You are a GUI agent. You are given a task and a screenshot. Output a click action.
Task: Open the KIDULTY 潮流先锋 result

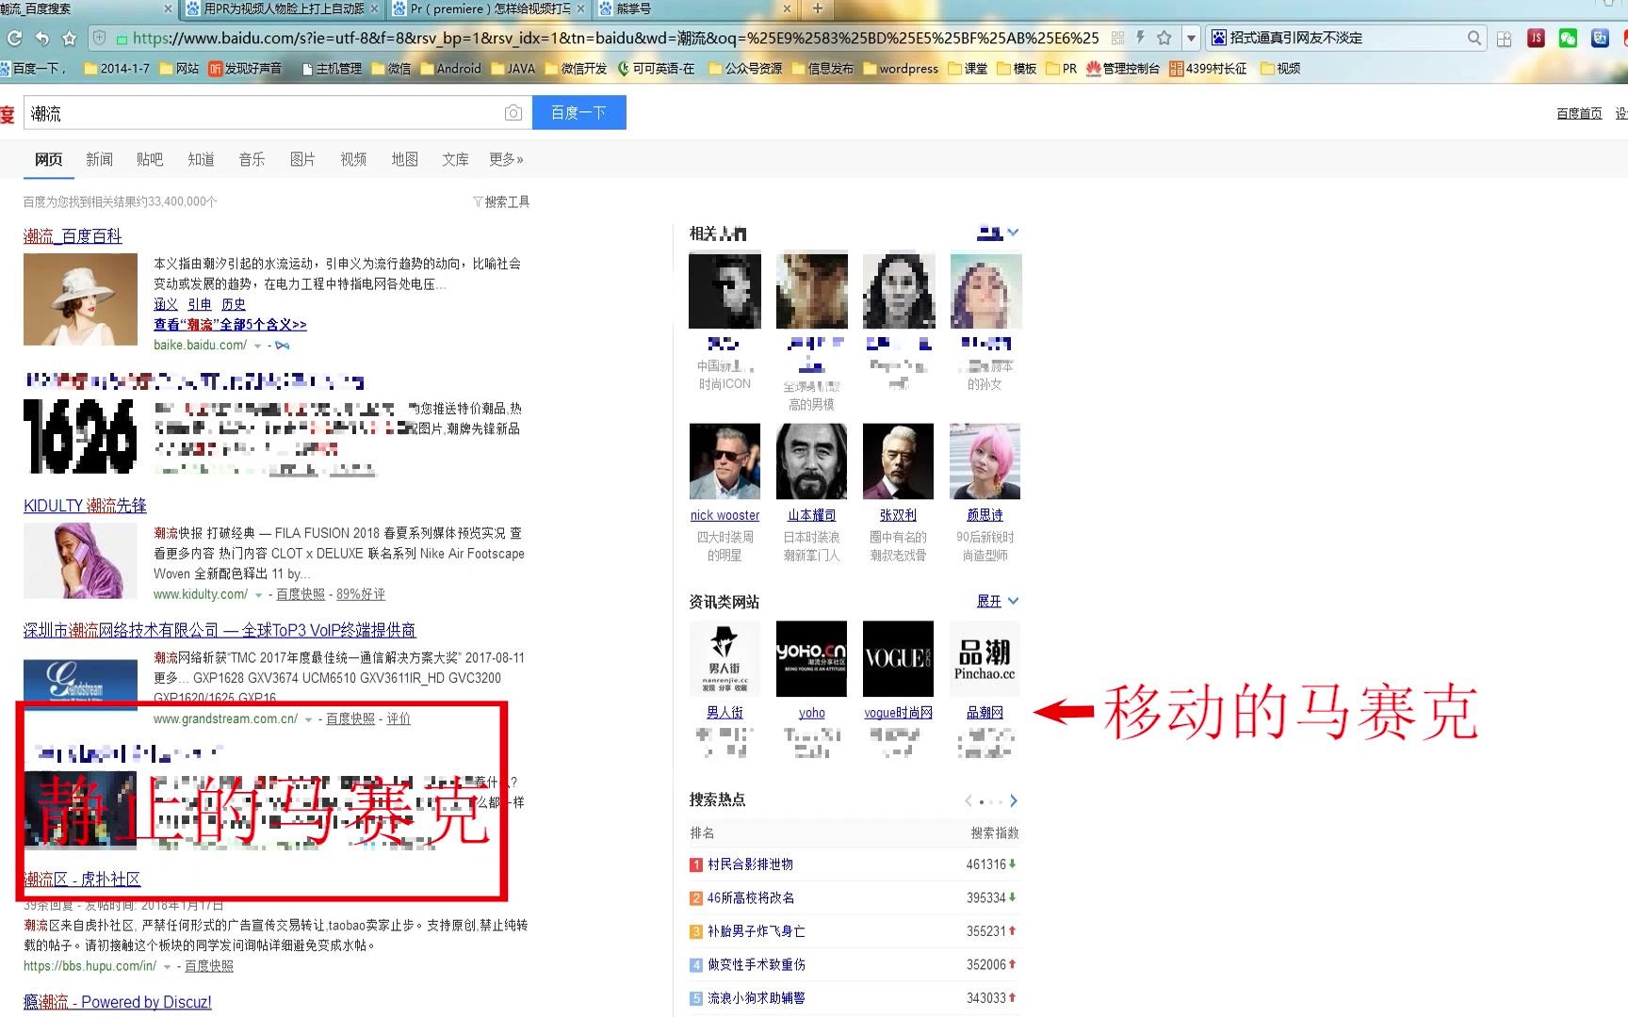point(85,506)
